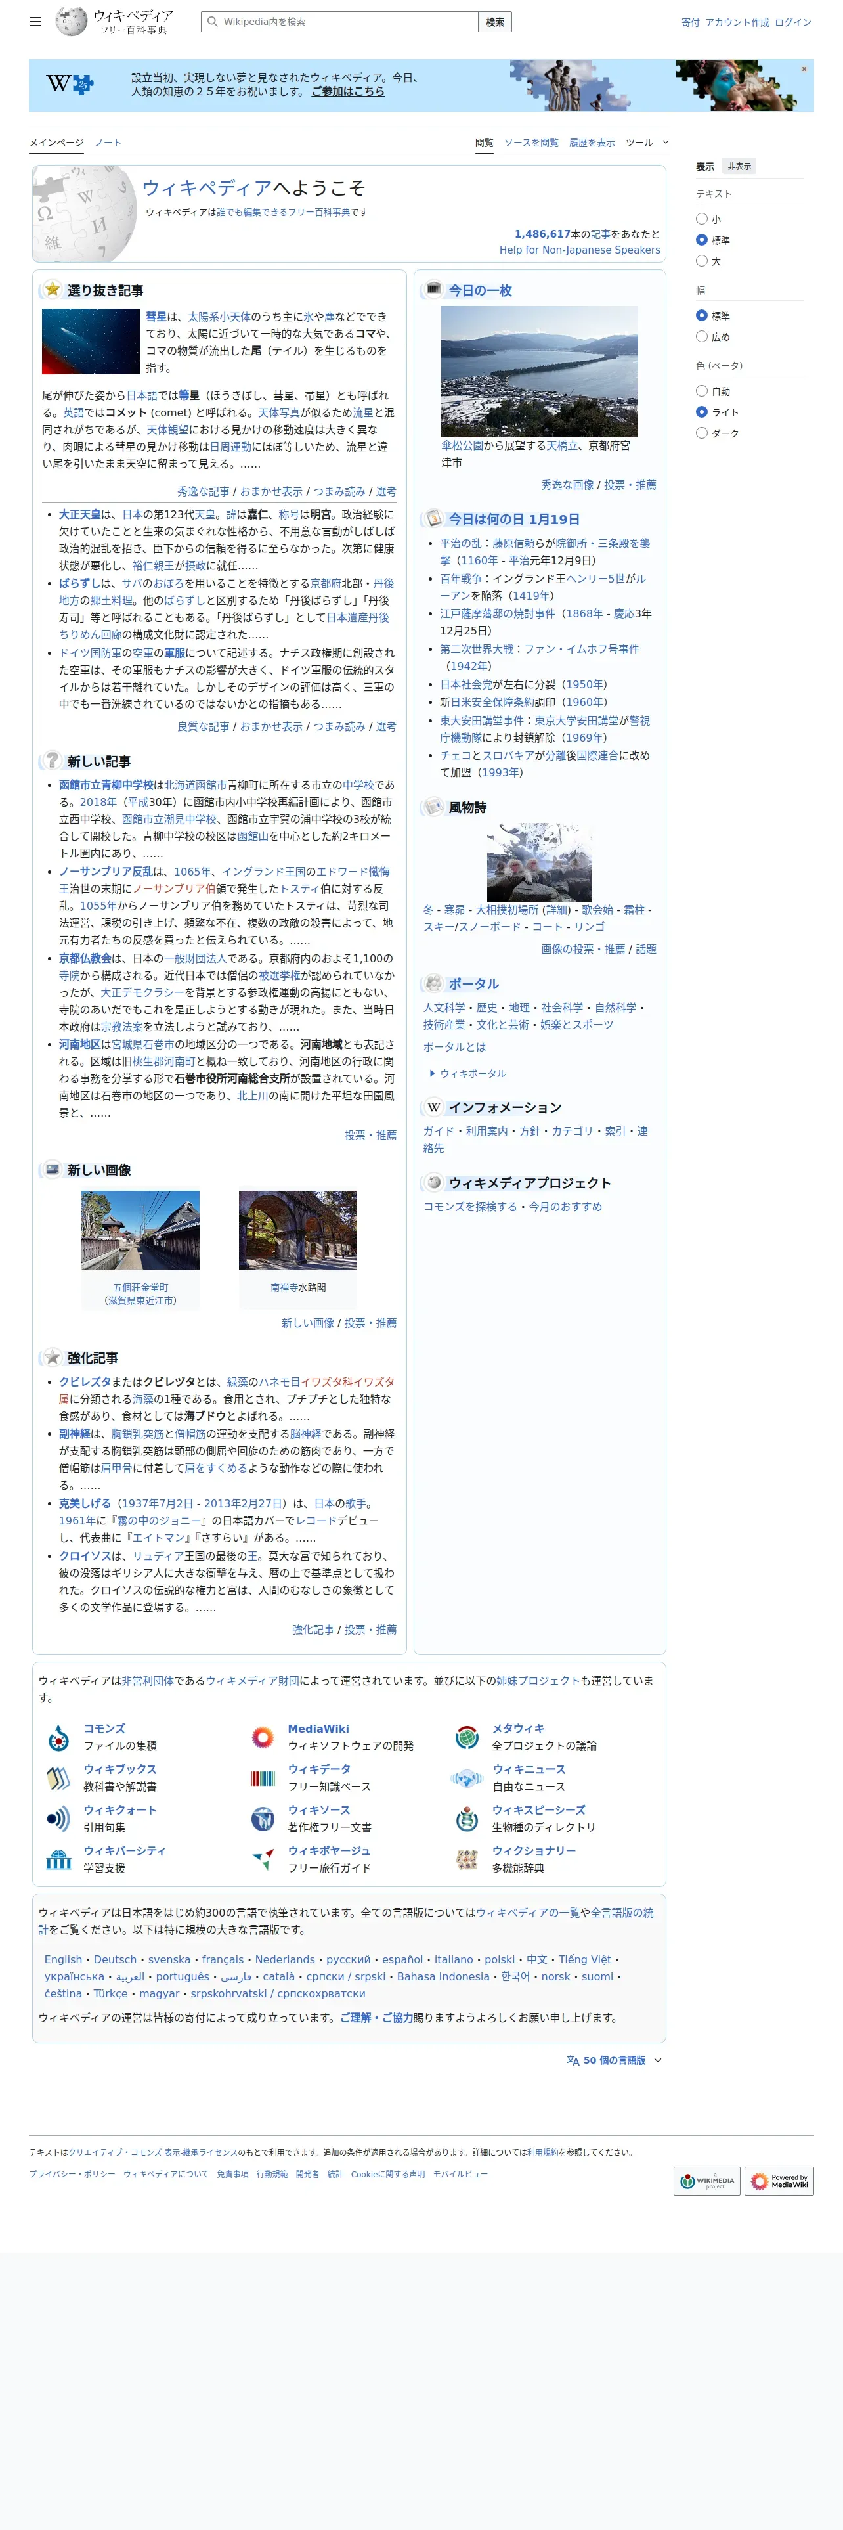Image resolution: width=843 pixels, height=2530 pixels.
Task: Switch to the メインページ tab
Action: click(x=56, y=143)
